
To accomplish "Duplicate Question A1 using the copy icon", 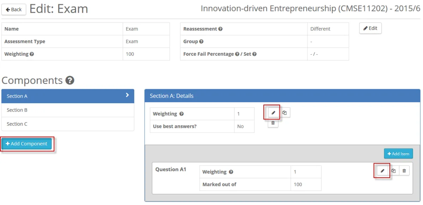I will click(x=393, y=171).
